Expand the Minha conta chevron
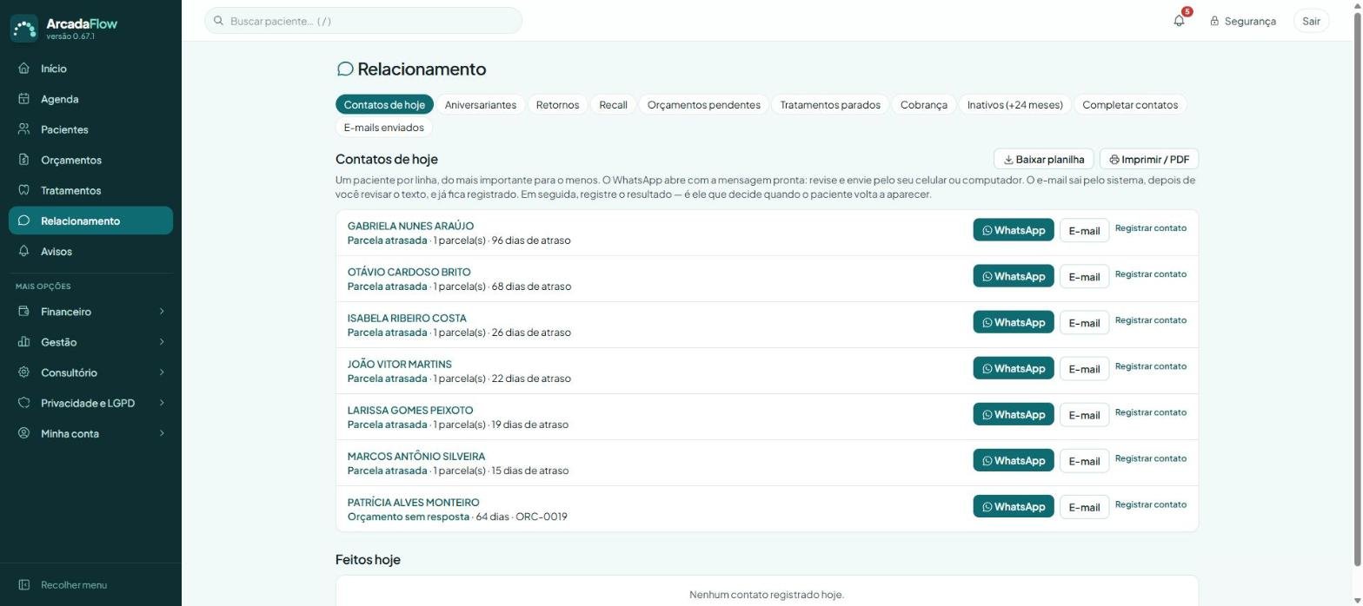This screenshot has width=1363, height=606. 162,433
